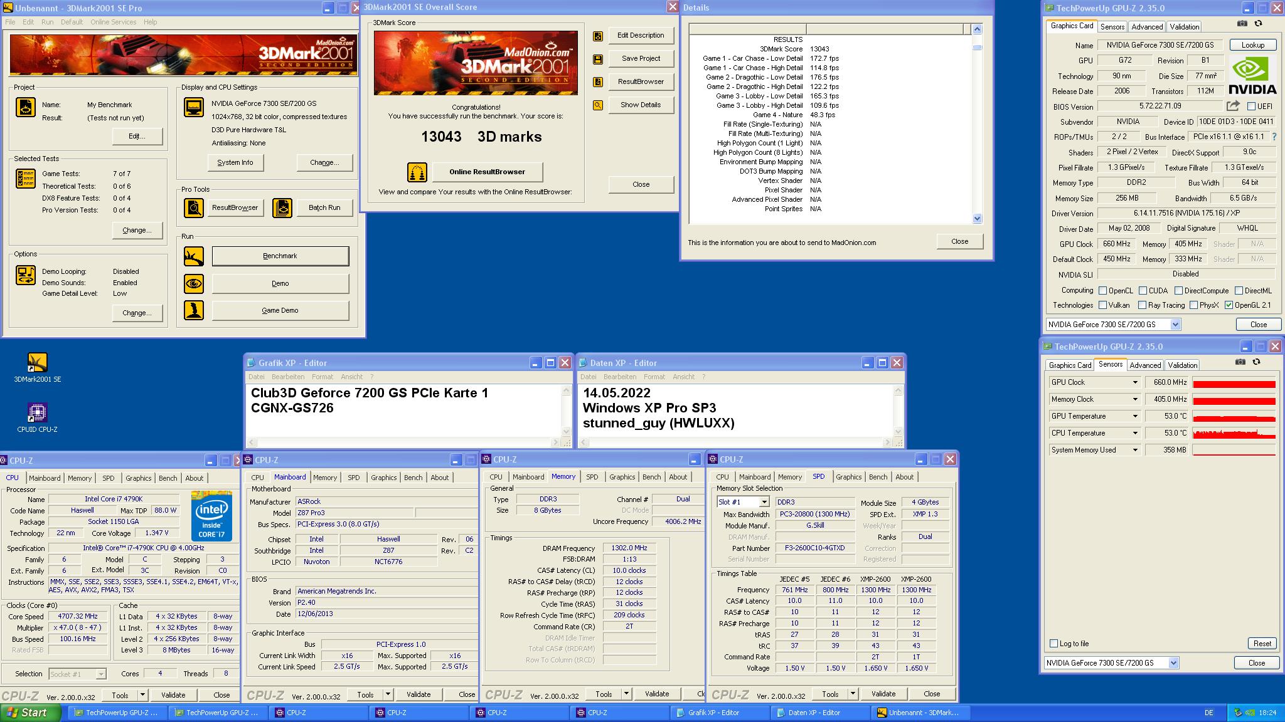Click the Lookup button in GPU-Z
The image size is (1285, 722).
click(1252, 45)
